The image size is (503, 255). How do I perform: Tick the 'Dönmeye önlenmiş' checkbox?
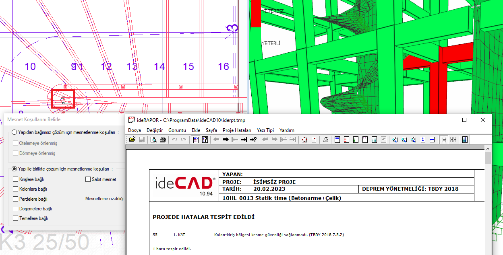point(16,153)
